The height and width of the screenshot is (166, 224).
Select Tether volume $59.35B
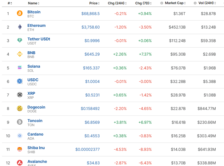pyautogui.click(x=208, y=41)
